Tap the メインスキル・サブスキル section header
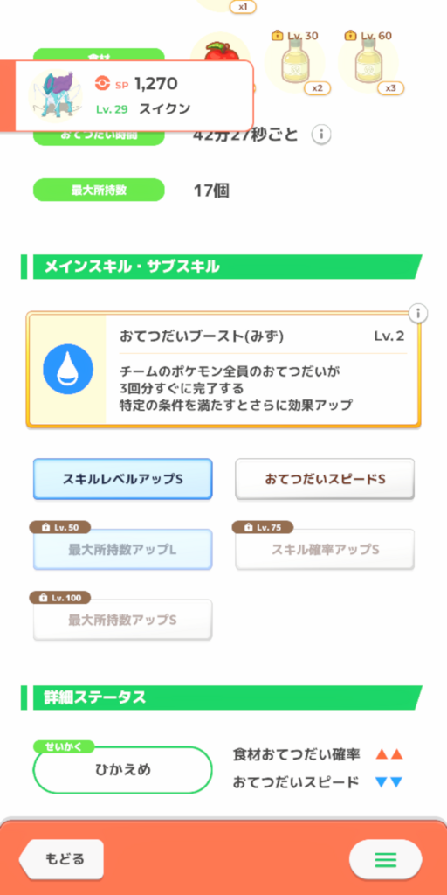 pyautogui.click(x=221, y=267)
